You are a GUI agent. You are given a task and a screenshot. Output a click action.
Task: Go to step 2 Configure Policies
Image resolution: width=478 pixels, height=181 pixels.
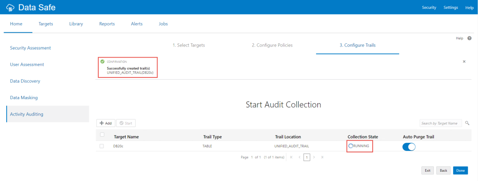pyautogui.click(x=272, y=45)
